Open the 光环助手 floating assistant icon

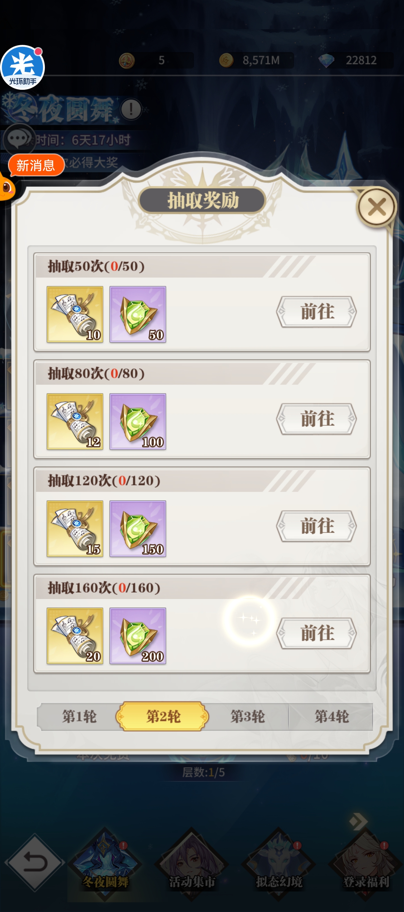click(x=23, y=68)
